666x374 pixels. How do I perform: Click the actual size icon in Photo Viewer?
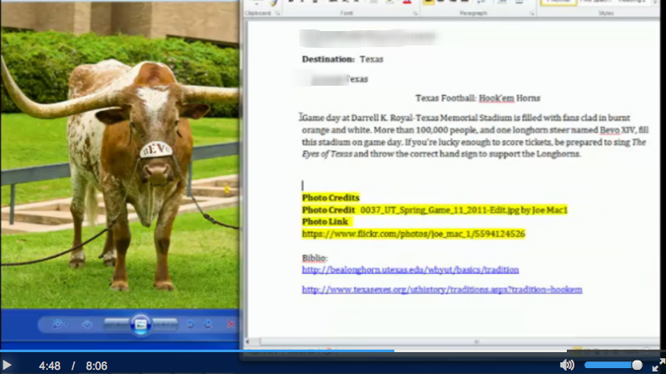click(87, 324)
